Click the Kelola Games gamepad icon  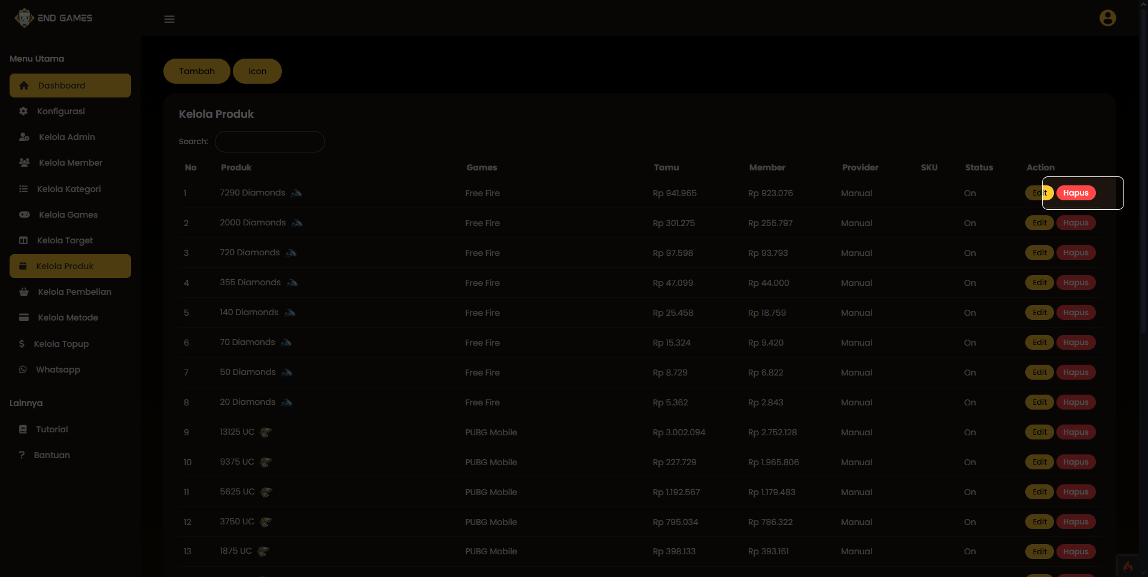coord(24,215)
